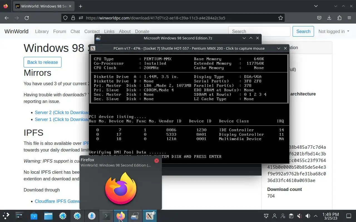Open audio volume tray icon

click(308, 216)
